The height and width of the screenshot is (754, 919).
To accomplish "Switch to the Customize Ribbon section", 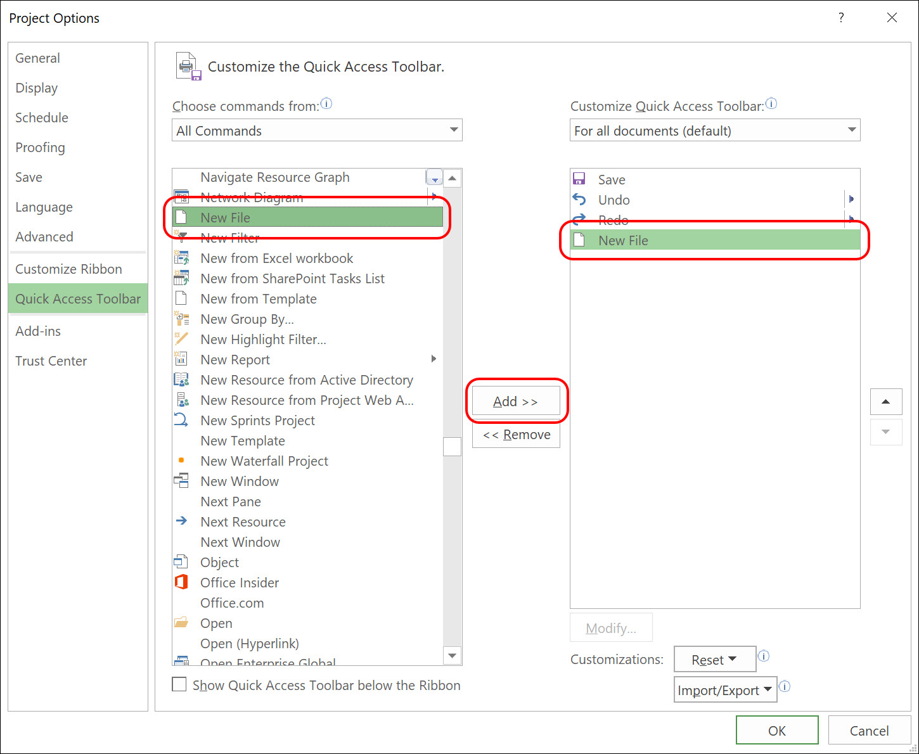I will pyautogui.click(x=69, y=269).
